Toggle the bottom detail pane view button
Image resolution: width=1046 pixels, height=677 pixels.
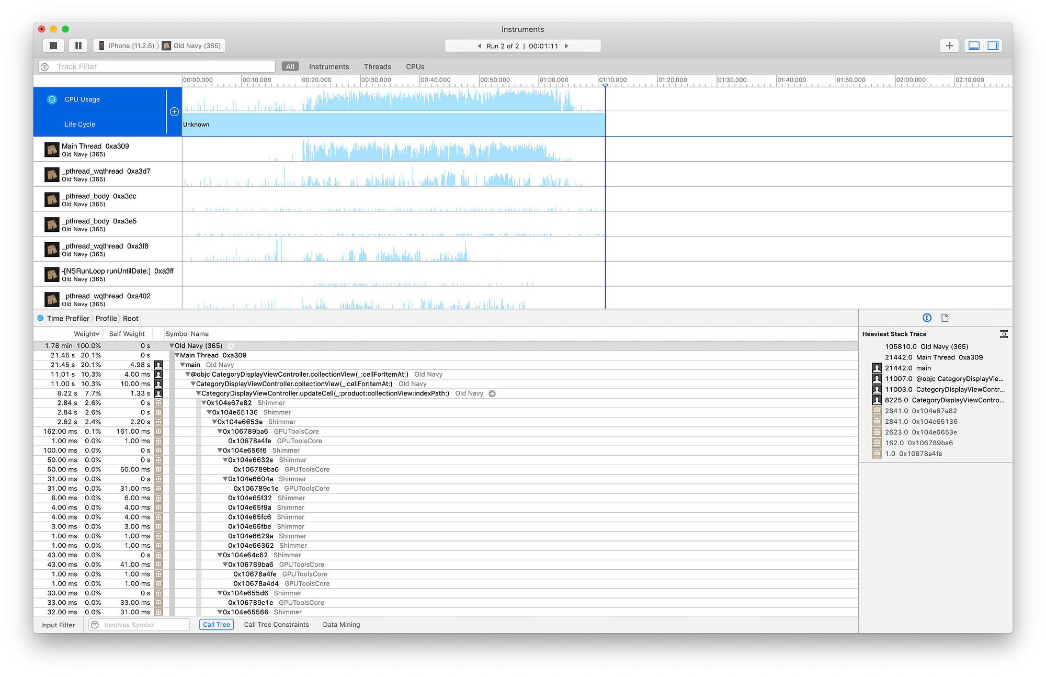coord(974,46)
